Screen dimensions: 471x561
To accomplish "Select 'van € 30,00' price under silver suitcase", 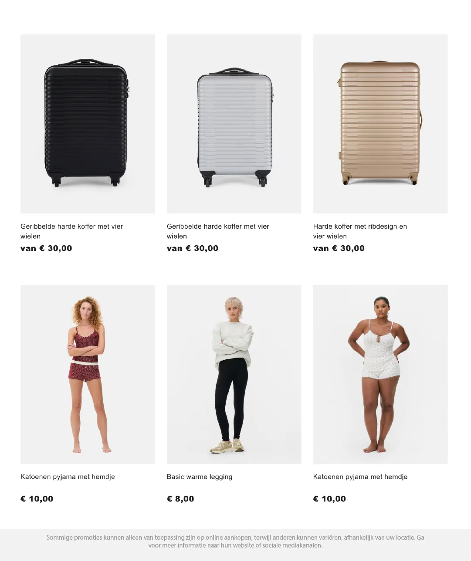I will click(x=193, y=248).
